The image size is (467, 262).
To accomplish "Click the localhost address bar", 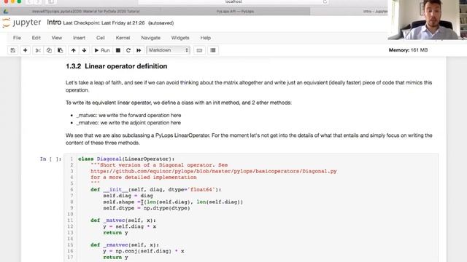I will pyautogui.click(x=233, y=1).
